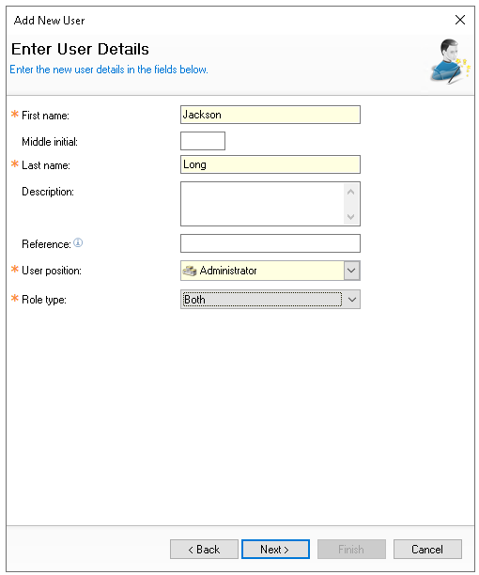Click the First name required asterisk
Viewport: 479px width, 575px height.
point(15,114)
